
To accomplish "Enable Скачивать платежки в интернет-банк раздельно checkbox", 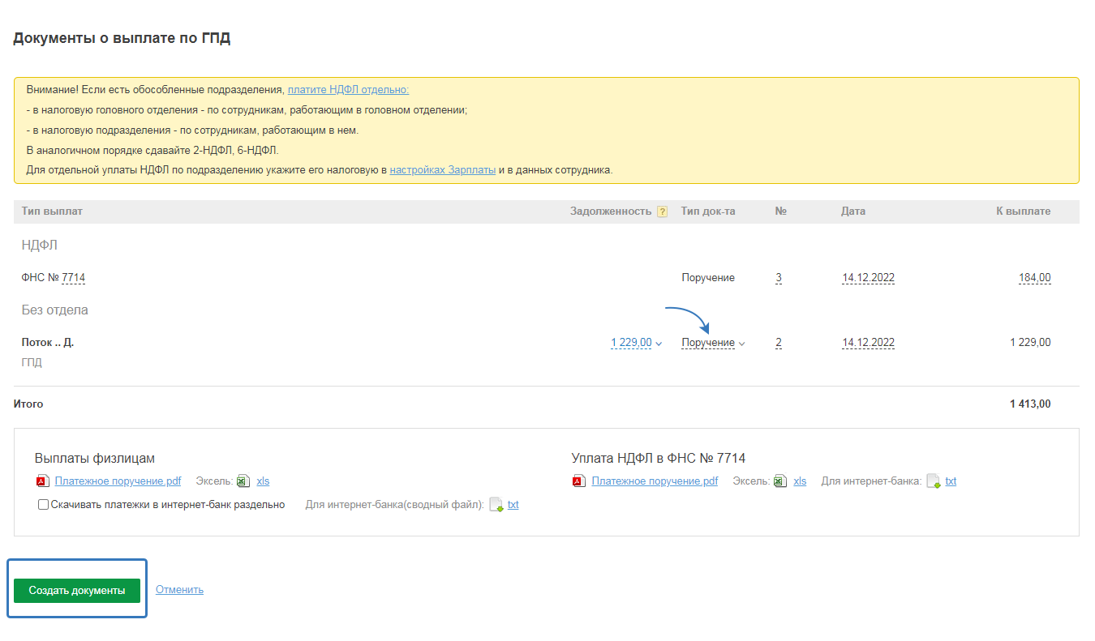I will coord(44,505).
